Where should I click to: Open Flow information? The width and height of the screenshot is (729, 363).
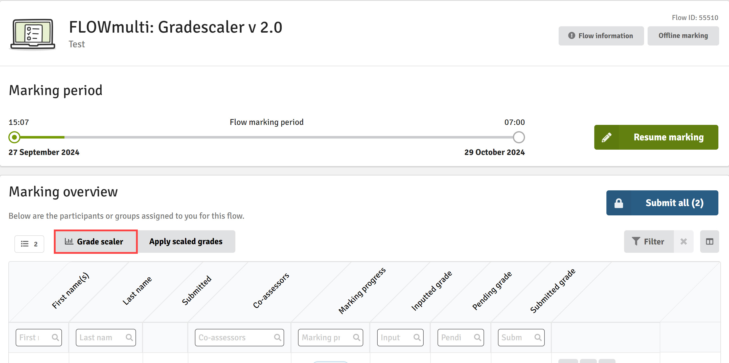click(x=601, y=36)
